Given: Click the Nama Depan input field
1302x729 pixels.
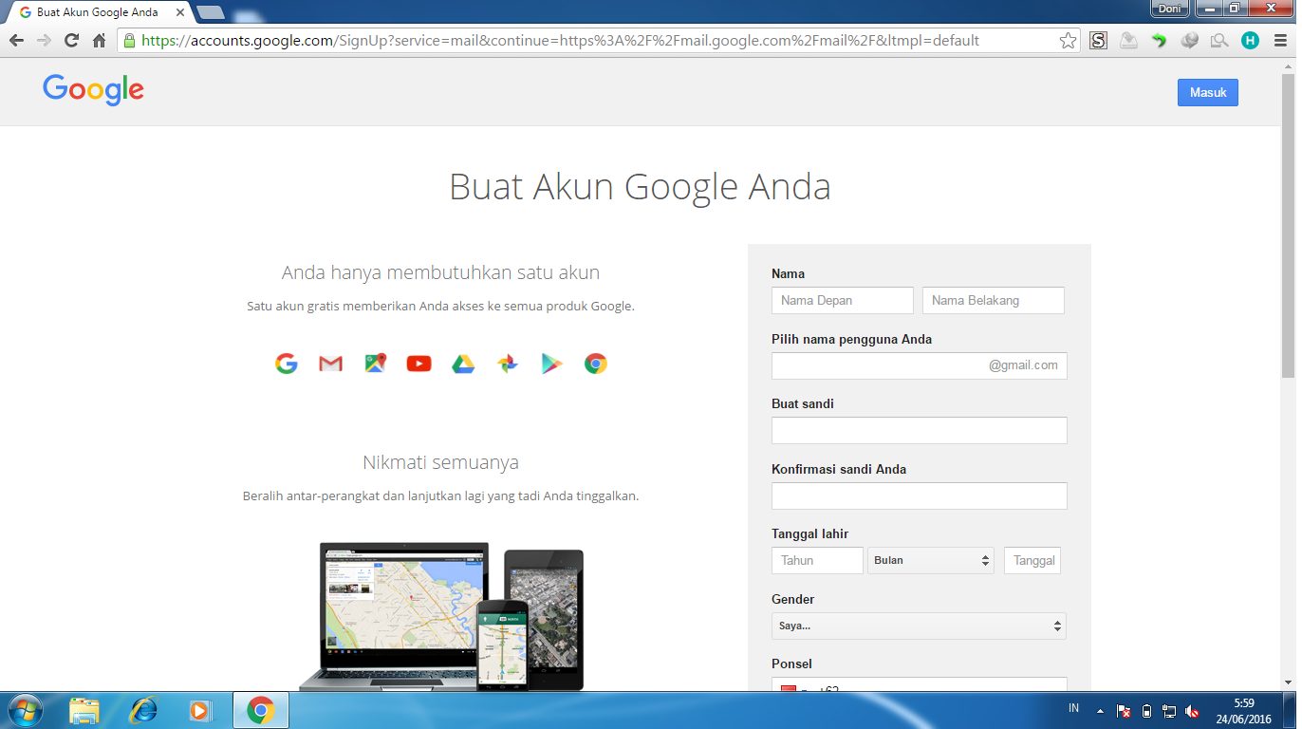Looking at the screenshot, I should 843,300.
